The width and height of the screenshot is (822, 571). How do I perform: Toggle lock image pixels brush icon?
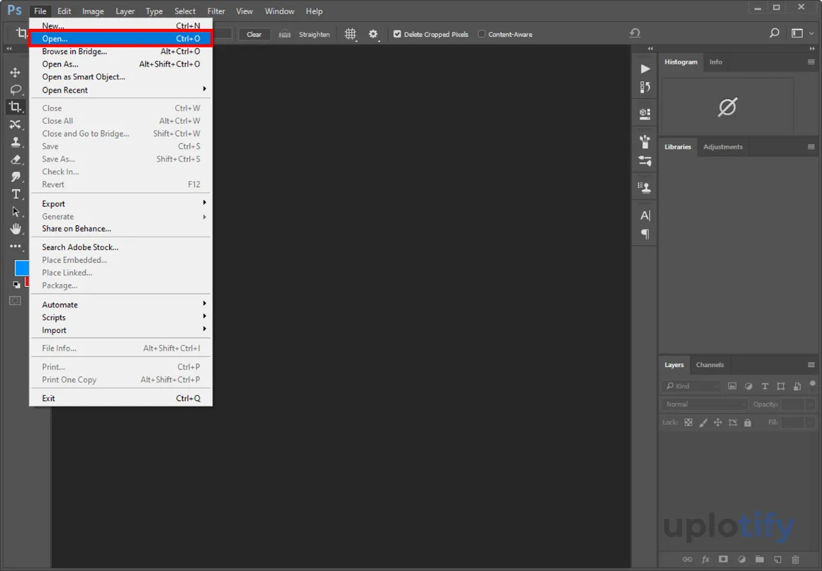[703, 423]
